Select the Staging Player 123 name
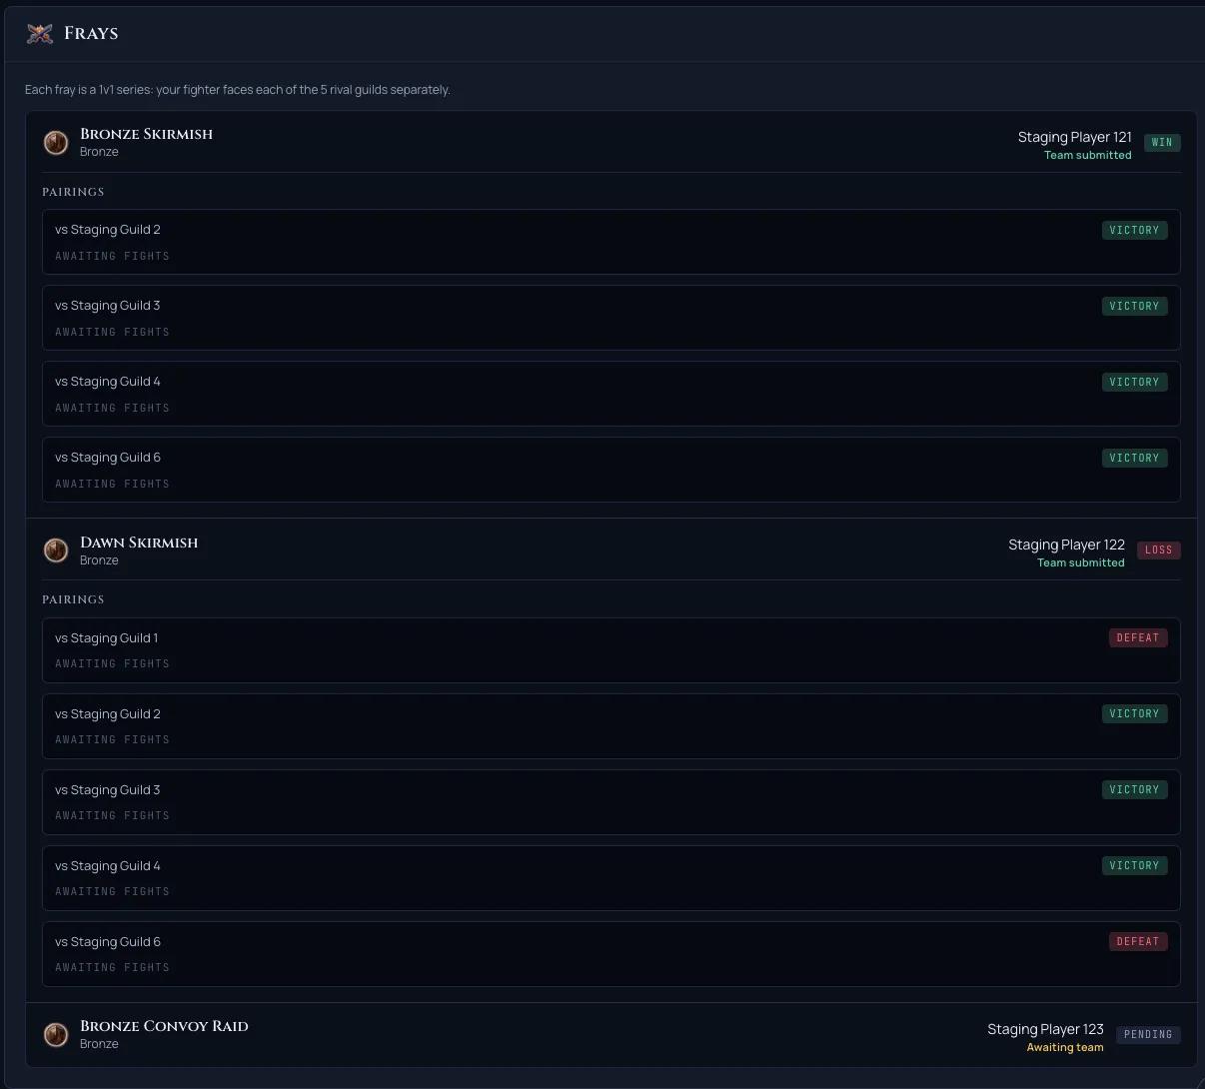 point(1046,1029)
